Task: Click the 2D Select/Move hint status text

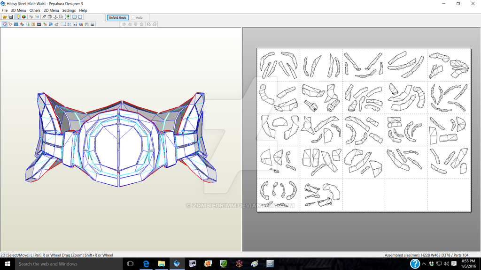Action: 57,255
